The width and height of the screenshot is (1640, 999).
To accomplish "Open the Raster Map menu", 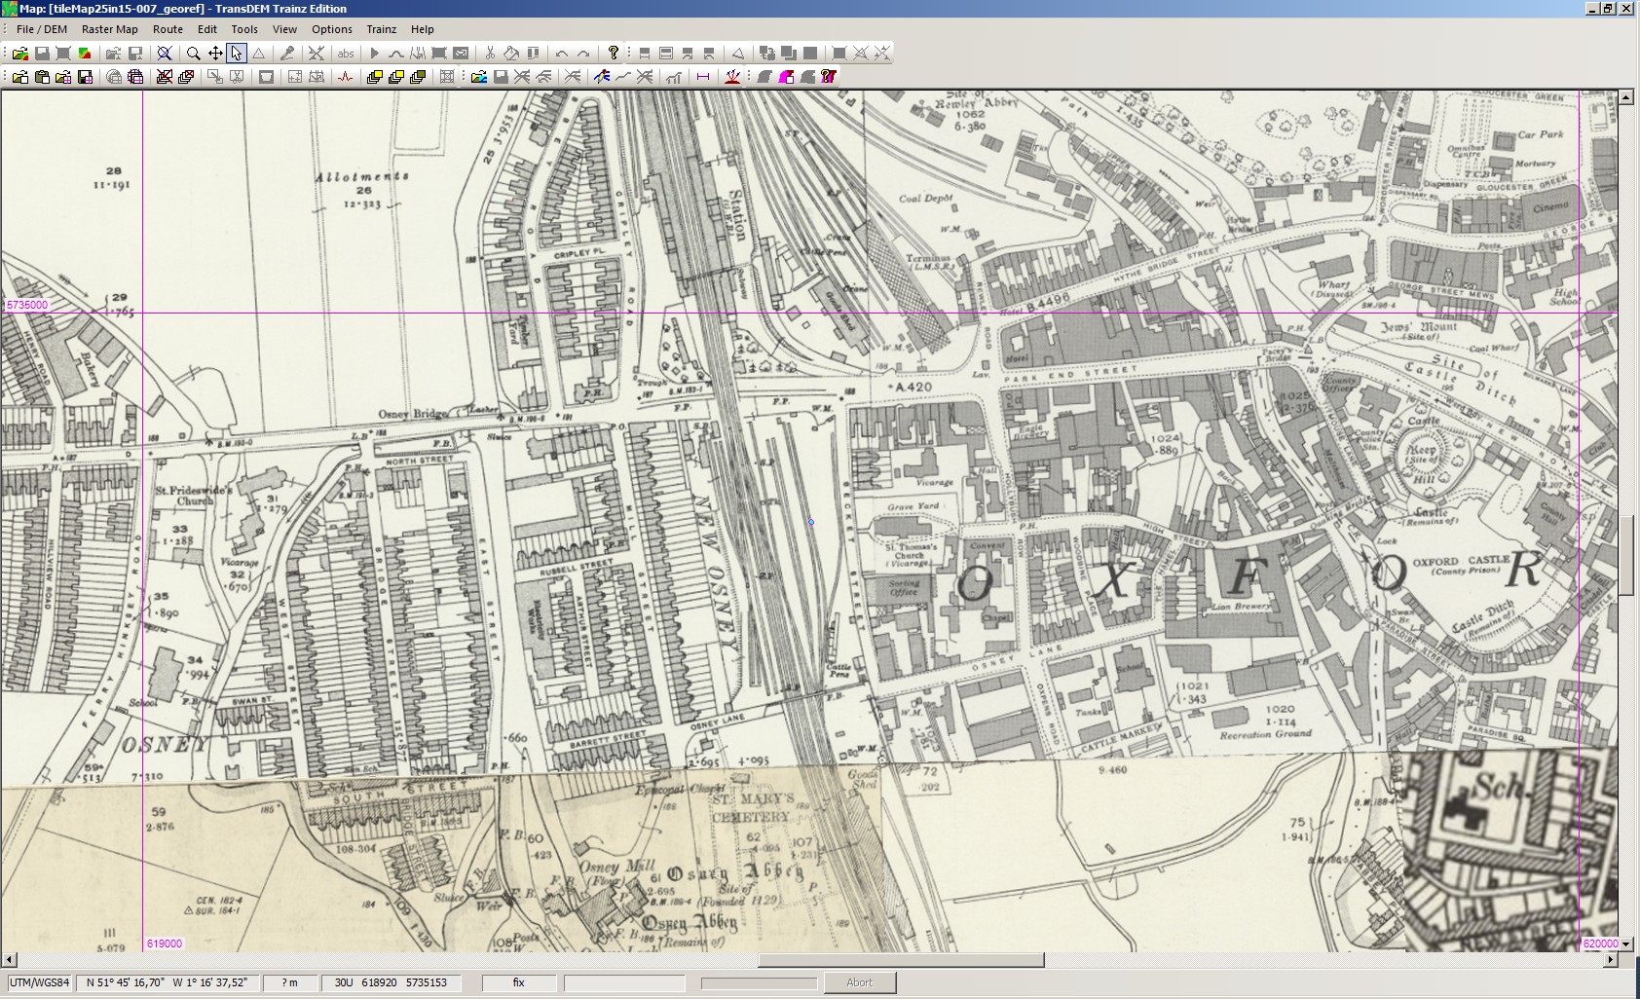I will click(110, 29).
